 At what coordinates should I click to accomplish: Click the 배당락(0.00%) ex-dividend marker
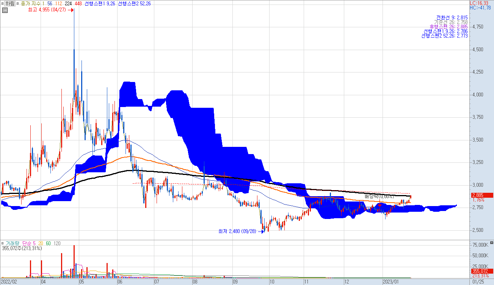click(x=380, y=196)
